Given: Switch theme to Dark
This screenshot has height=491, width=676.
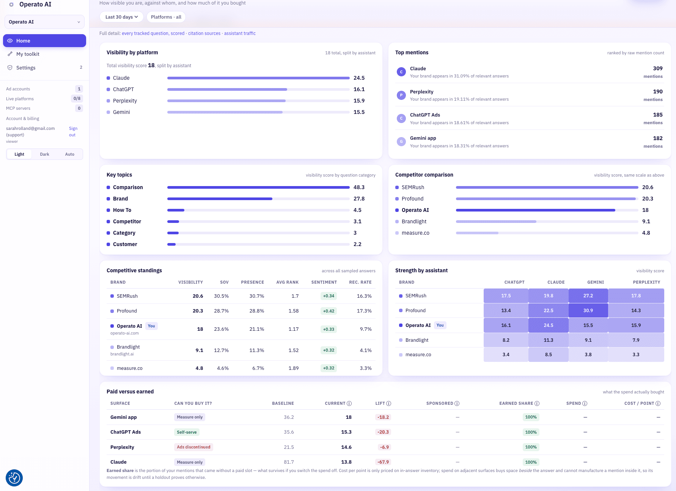Looking at the screenshot, I should tap(45, 154).
